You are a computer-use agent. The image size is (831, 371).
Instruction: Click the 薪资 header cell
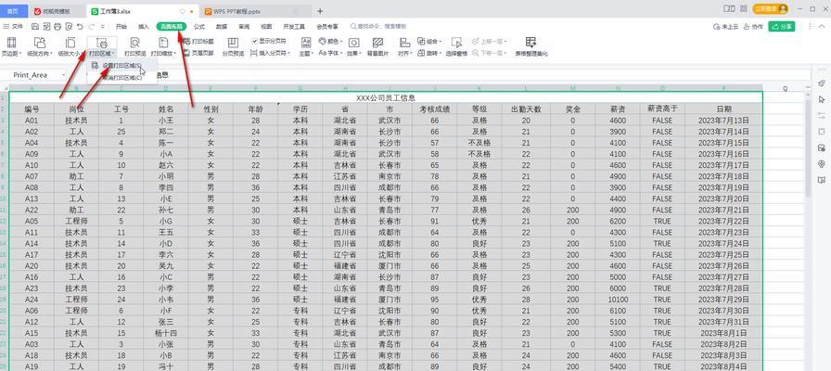tap(618, 109)
